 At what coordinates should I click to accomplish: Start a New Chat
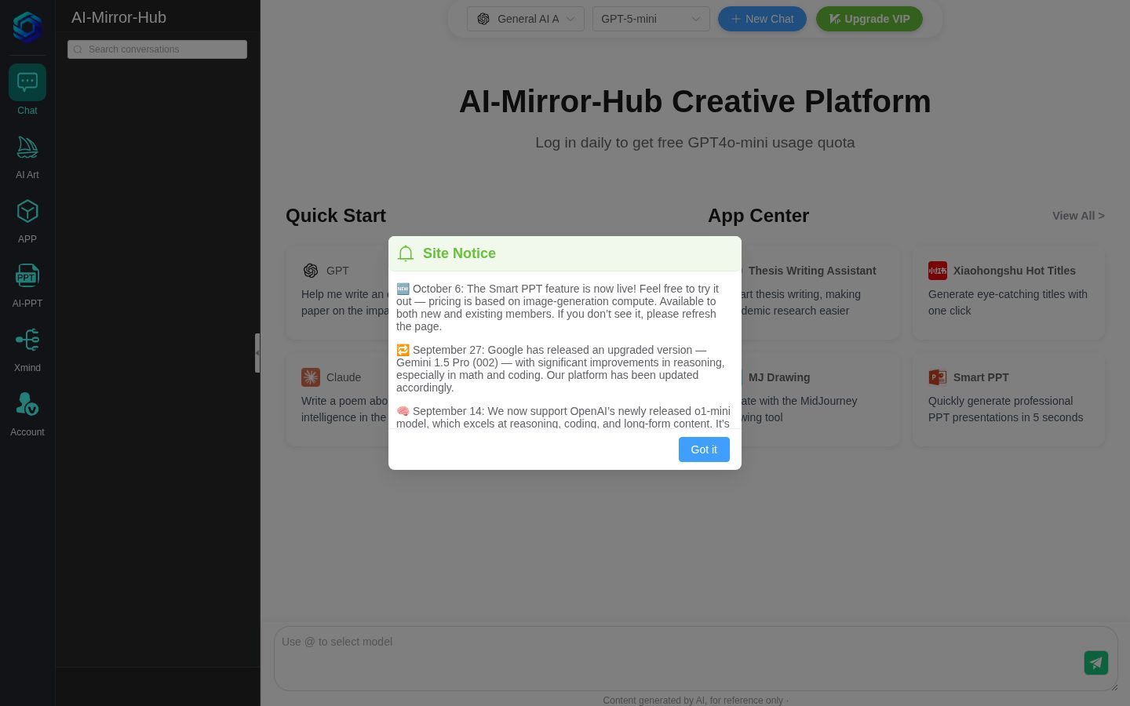pyautogui.click(x=762, y=19)
